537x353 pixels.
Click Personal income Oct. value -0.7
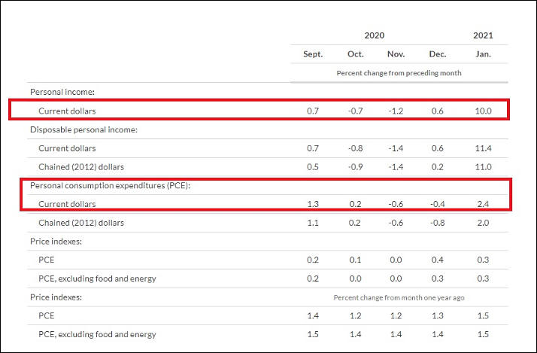click(355, 111)
